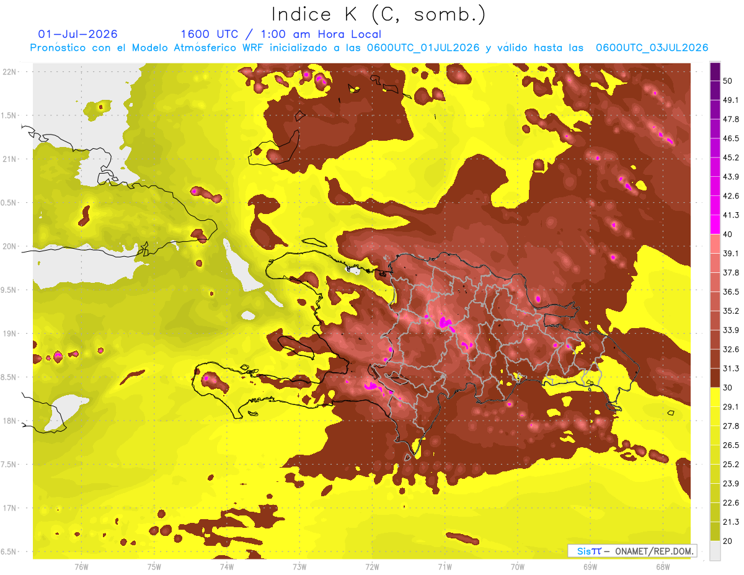Image resolution: width=744 pixels, height=575 pixels.
Task: Click the '50' color bar label
Action: click(x=728, y=82)
